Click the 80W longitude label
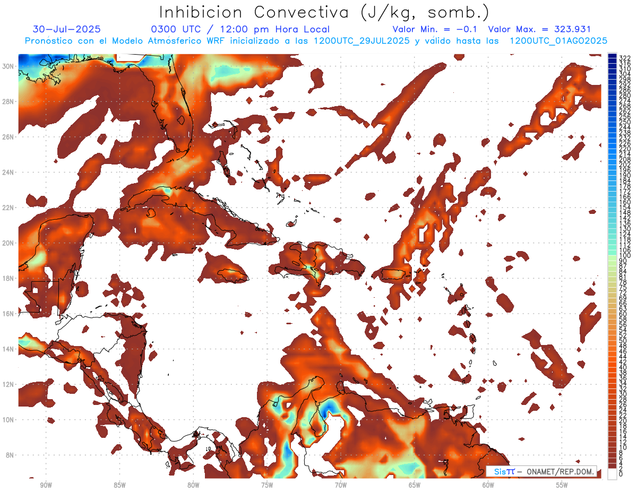 [x=193, y=486]
